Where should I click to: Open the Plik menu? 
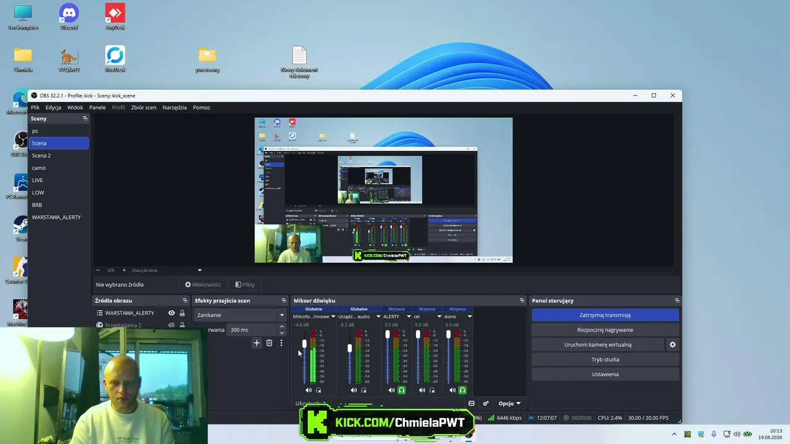coord(35,107)
